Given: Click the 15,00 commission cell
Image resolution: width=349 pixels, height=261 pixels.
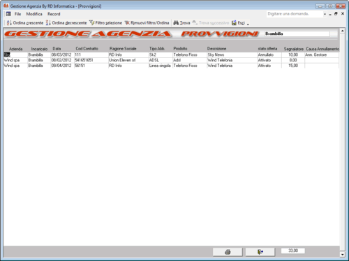Looking at the screenshot, I should tap(293, 66).
